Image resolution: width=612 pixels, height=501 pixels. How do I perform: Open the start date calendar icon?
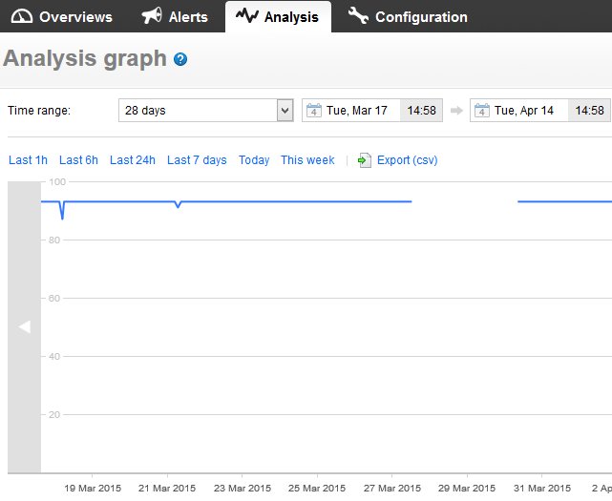(x=314, y=111)
